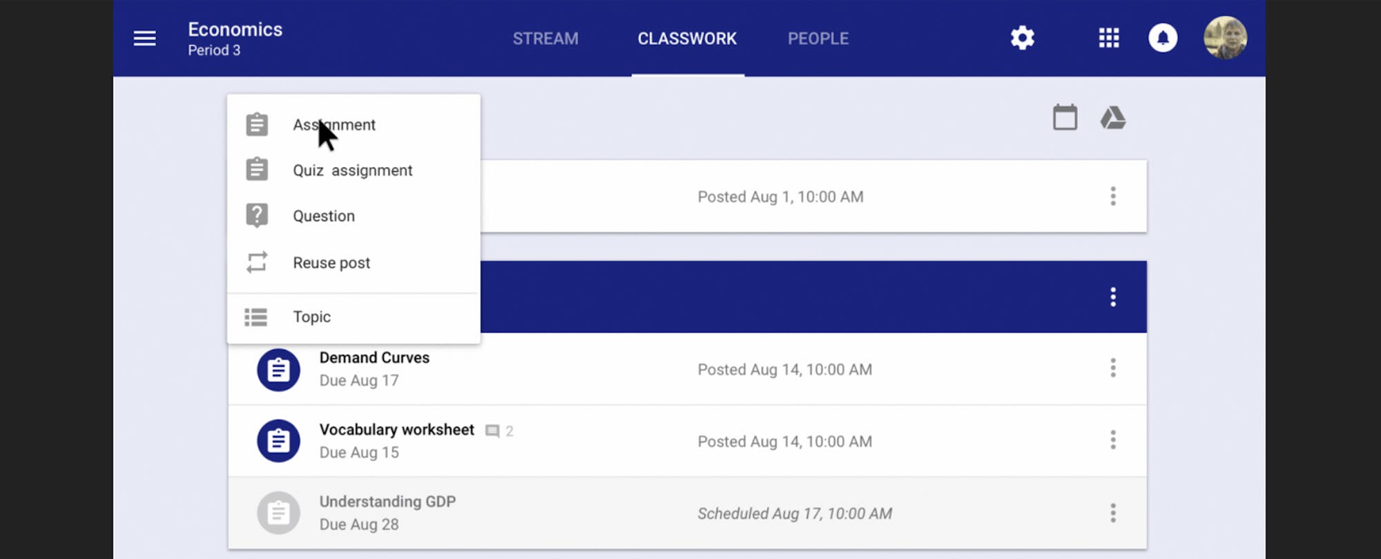
Task: Open the PEOPLE tab
Action: click(818, 38)
